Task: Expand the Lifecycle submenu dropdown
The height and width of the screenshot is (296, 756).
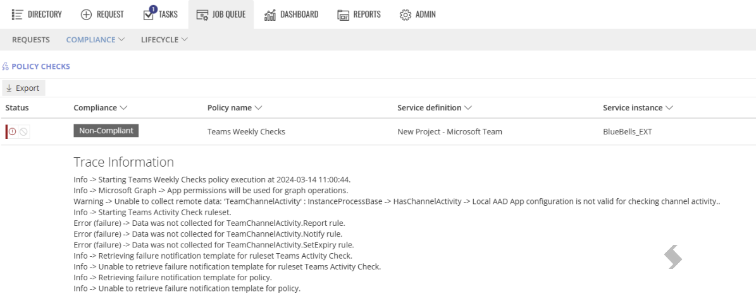Action: (x=164, y=40)
